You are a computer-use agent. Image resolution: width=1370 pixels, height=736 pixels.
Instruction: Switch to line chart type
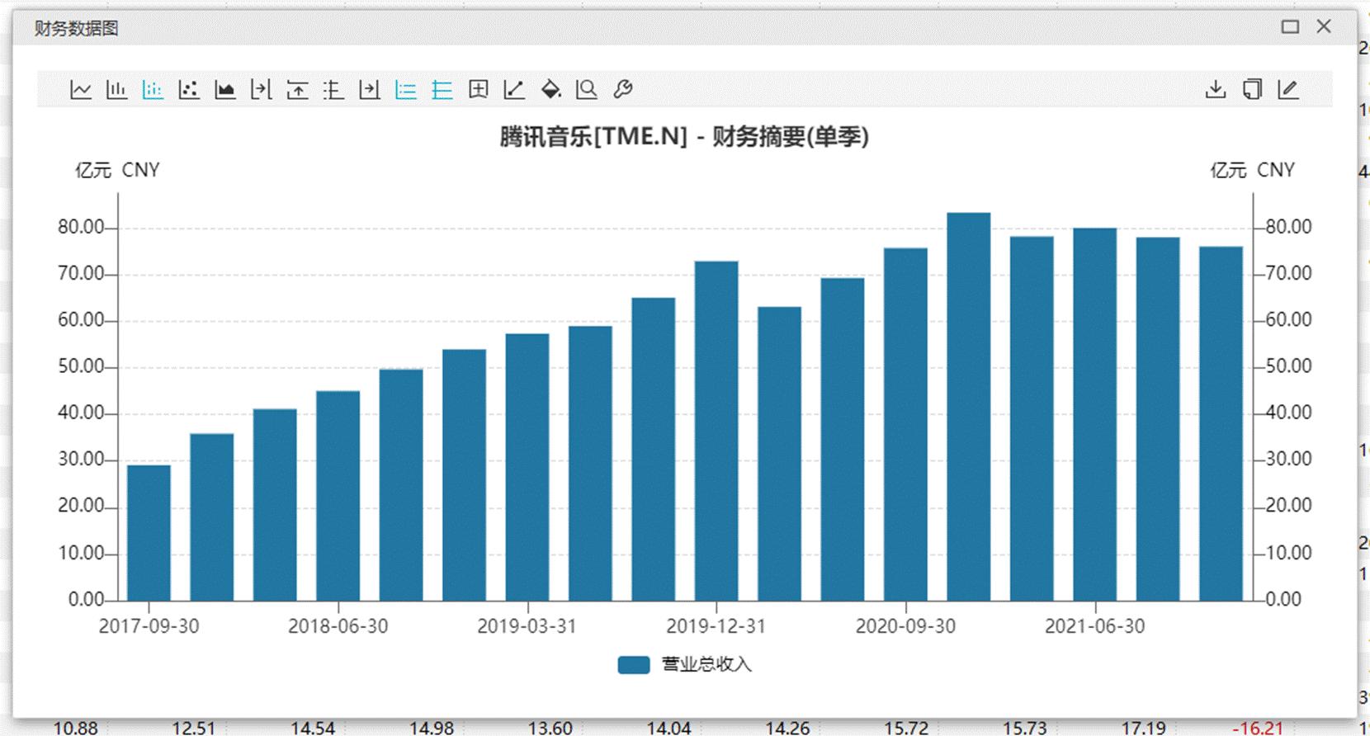pos(80,89)
